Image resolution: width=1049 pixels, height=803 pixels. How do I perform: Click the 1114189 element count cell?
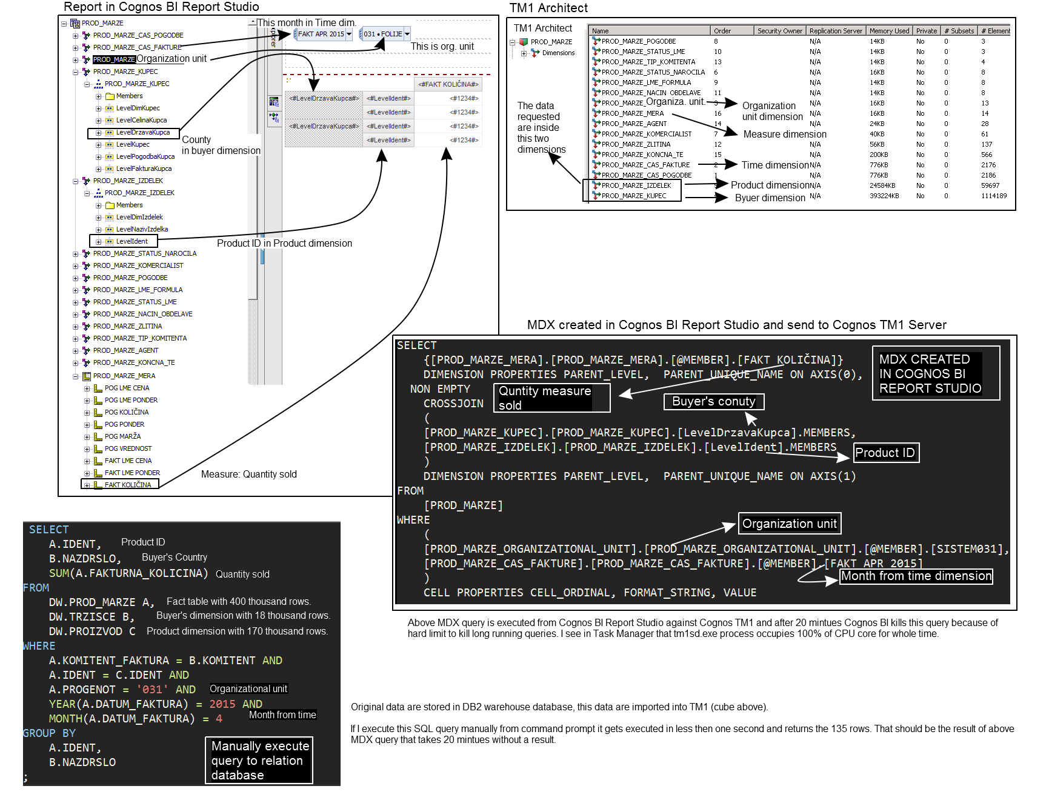(994, 196)
